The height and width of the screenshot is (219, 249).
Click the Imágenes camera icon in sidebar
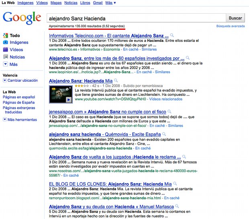tap(6, 42)
